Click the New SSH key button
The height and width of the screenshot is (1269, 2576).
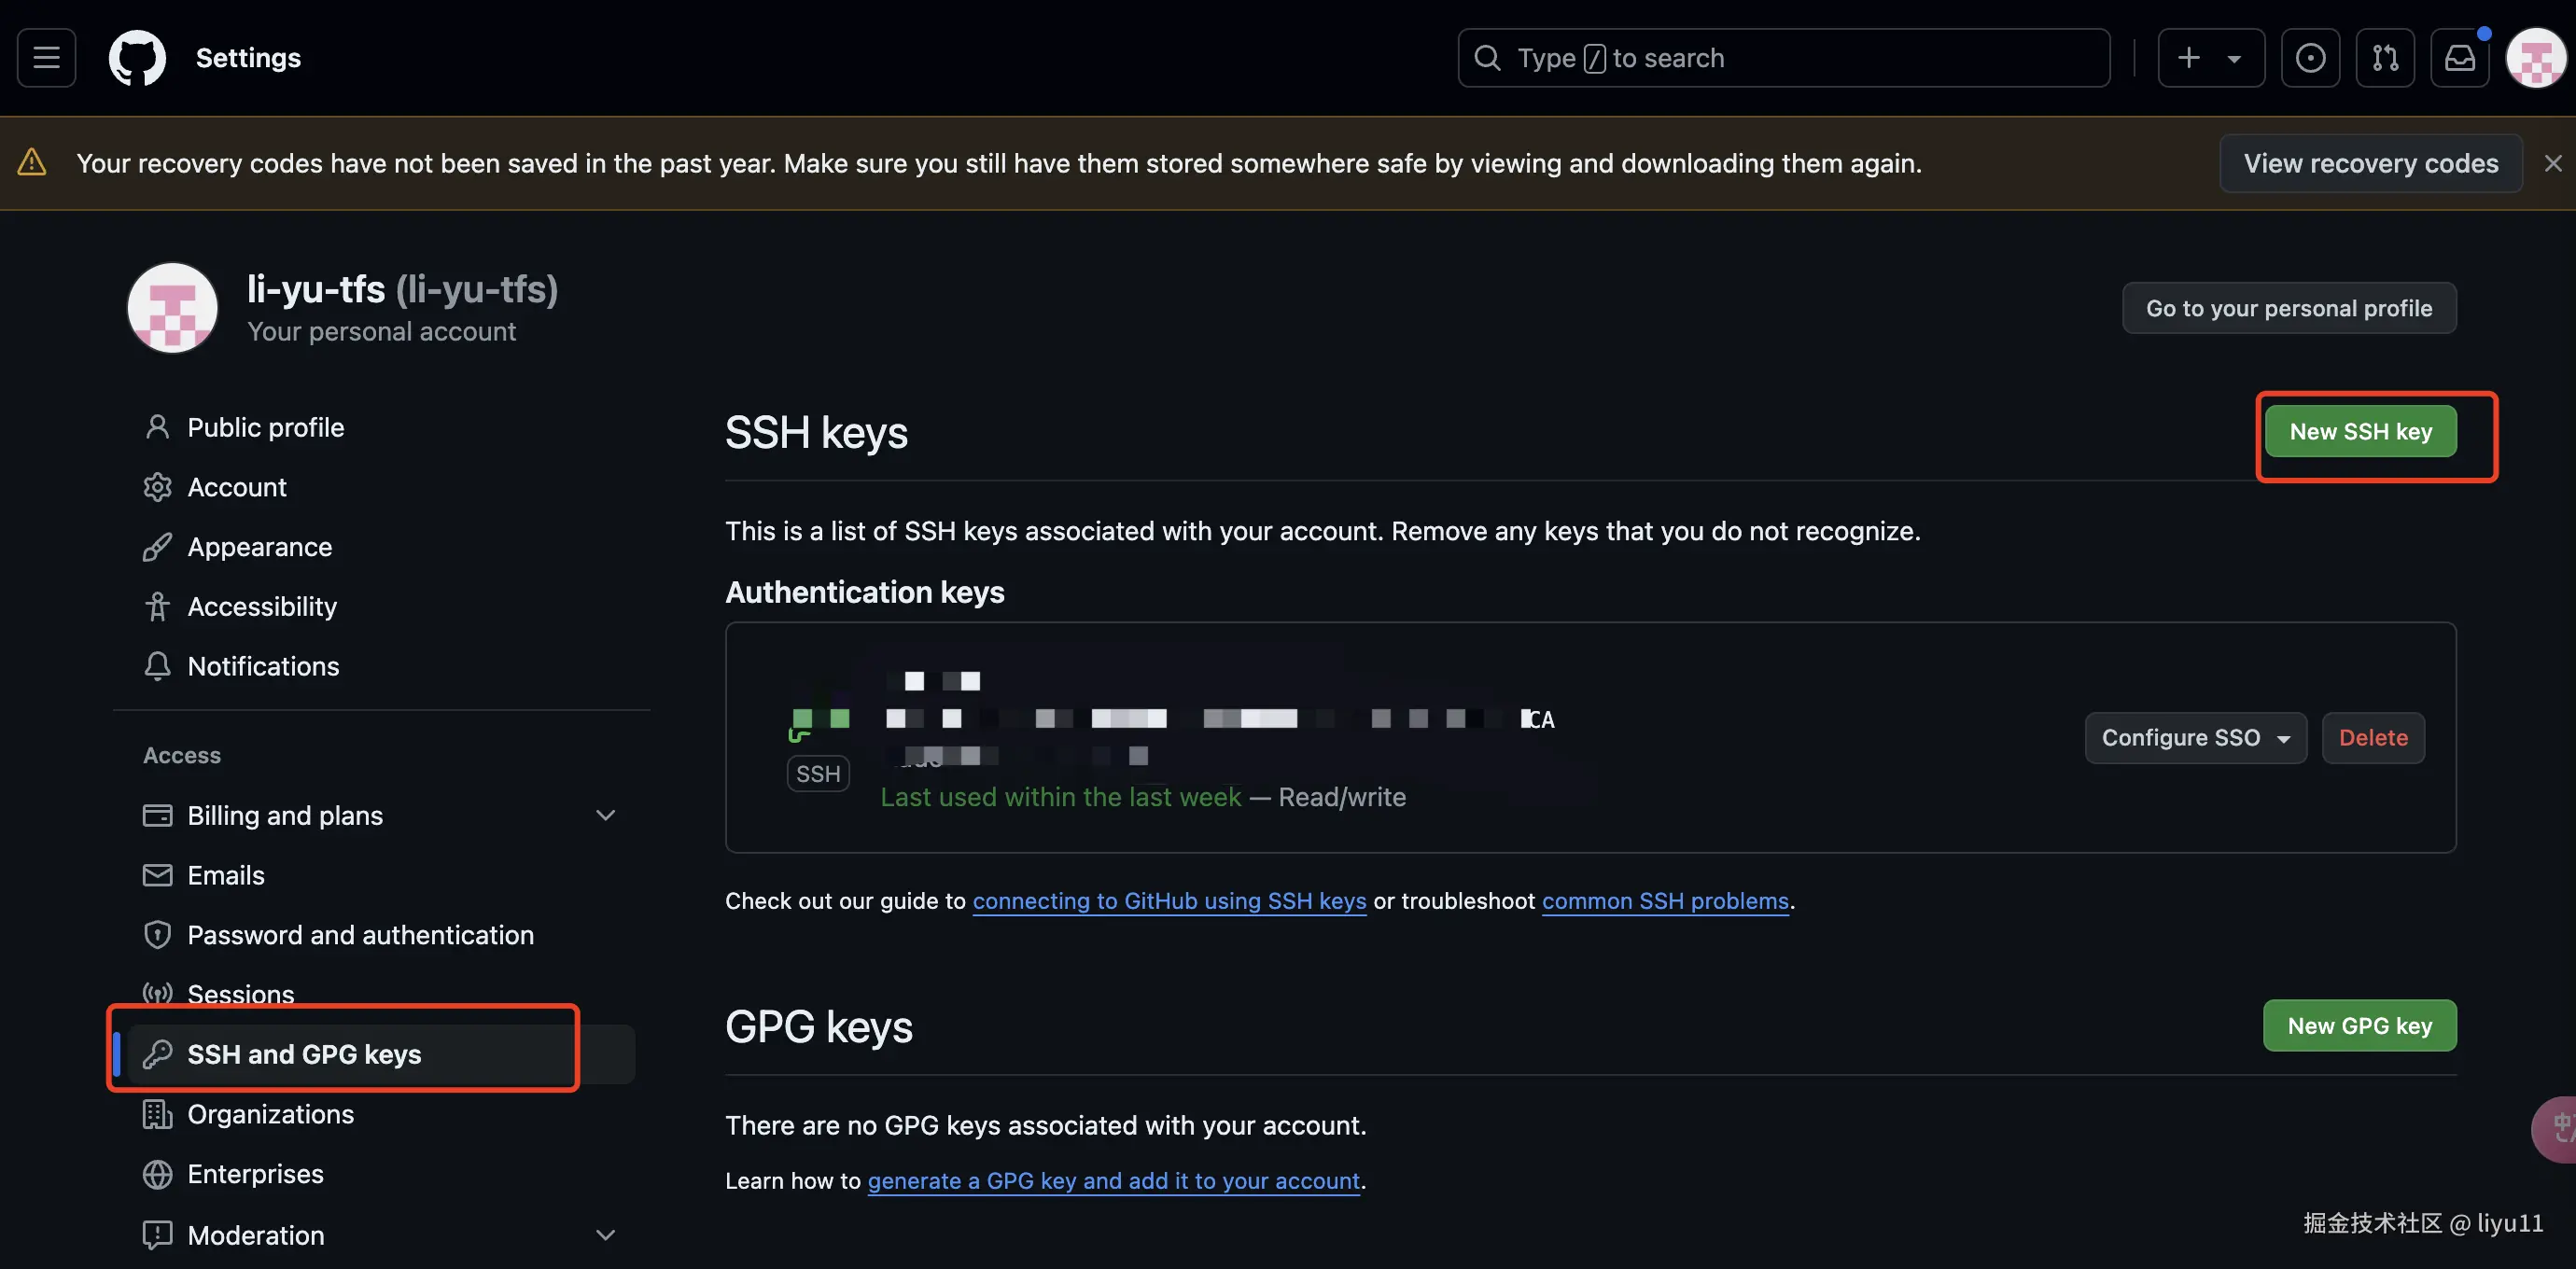point(2360,431)
